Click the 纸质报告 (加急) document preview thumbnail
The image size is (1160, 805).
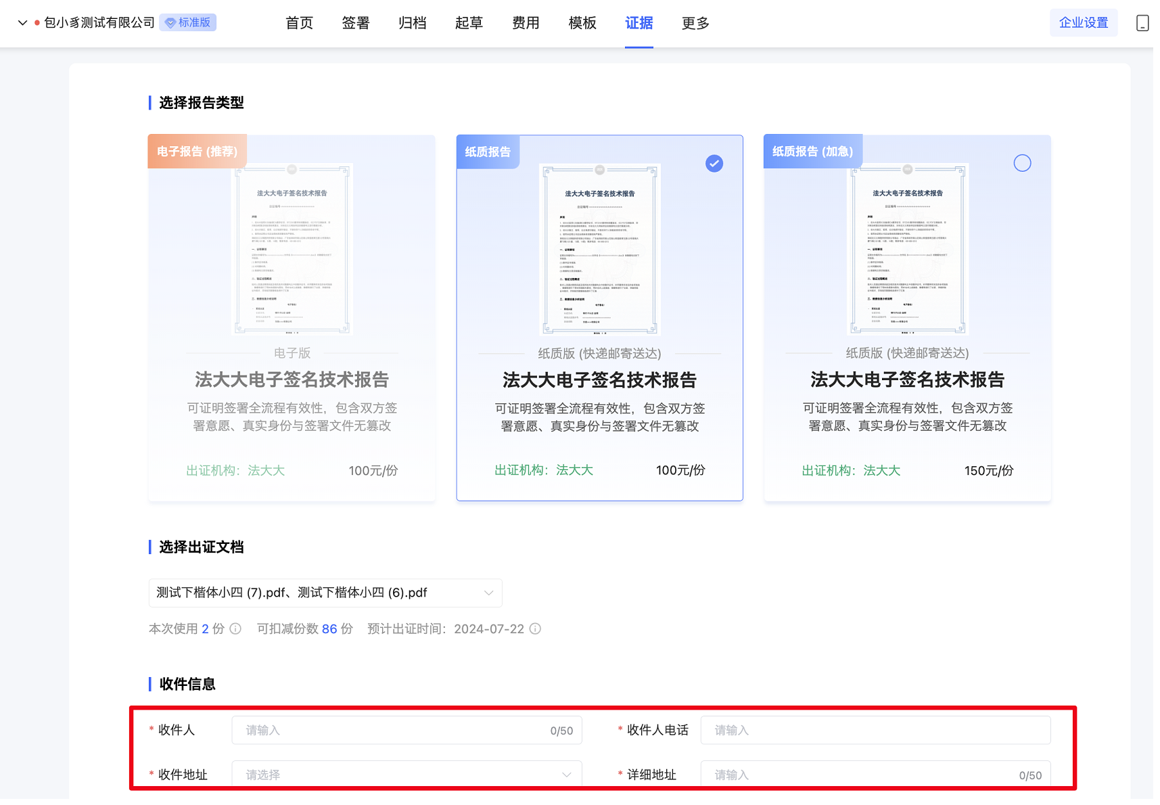pyautogui.click(x=908, y=249)
